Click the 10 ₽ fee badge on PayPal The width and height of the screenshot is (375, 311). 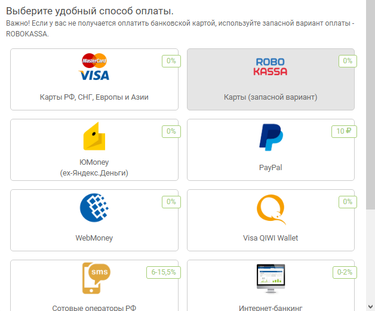point(344,131)
